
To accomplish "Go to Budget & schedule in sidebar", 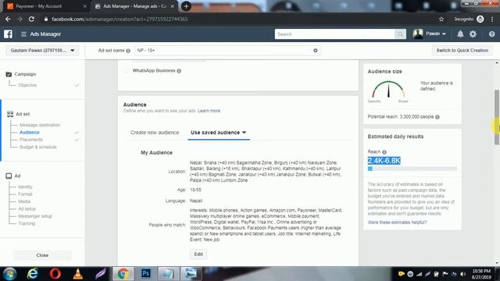I will point(38,147).
